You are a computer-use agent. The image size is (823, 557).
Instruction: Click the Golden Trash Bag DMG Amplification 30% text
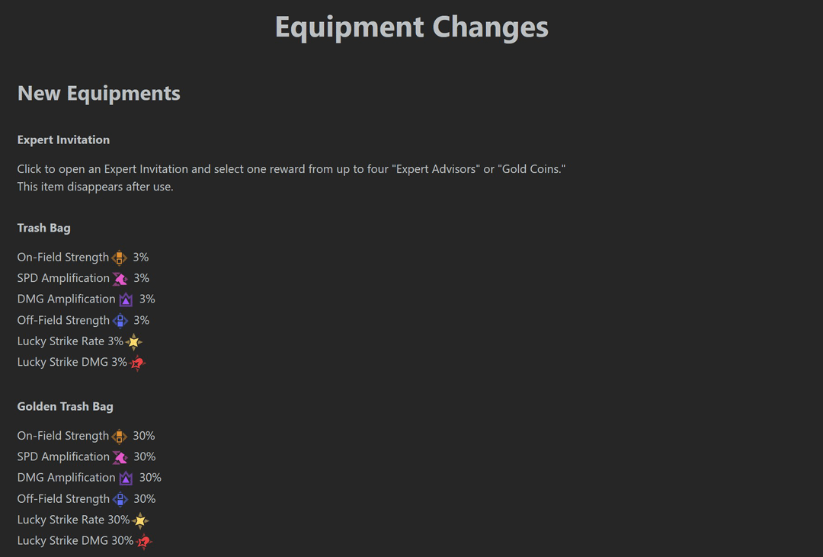pos(66,478)
